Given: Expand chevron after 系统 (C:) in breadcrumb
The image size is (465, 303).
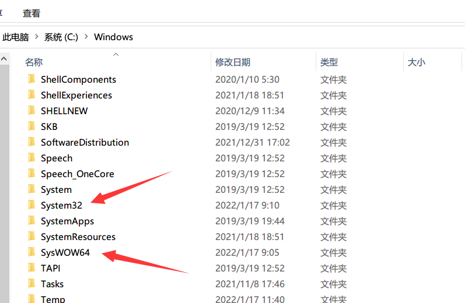Looking at the screenshot, I should (x=86, y=37).
